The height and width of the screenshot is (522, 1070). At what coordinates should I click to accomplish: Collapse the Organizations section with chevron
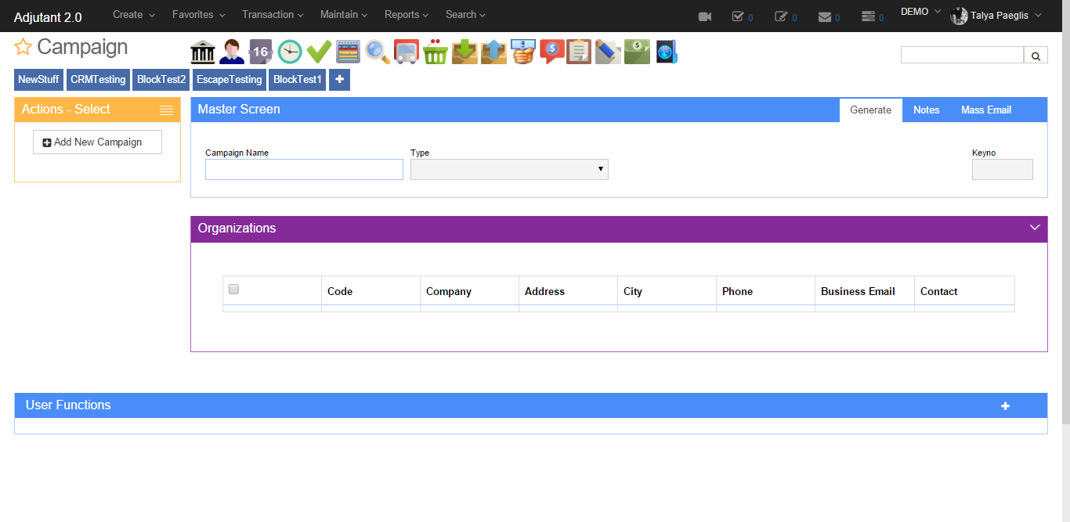pyautogui.click(x=1034, y=228)
